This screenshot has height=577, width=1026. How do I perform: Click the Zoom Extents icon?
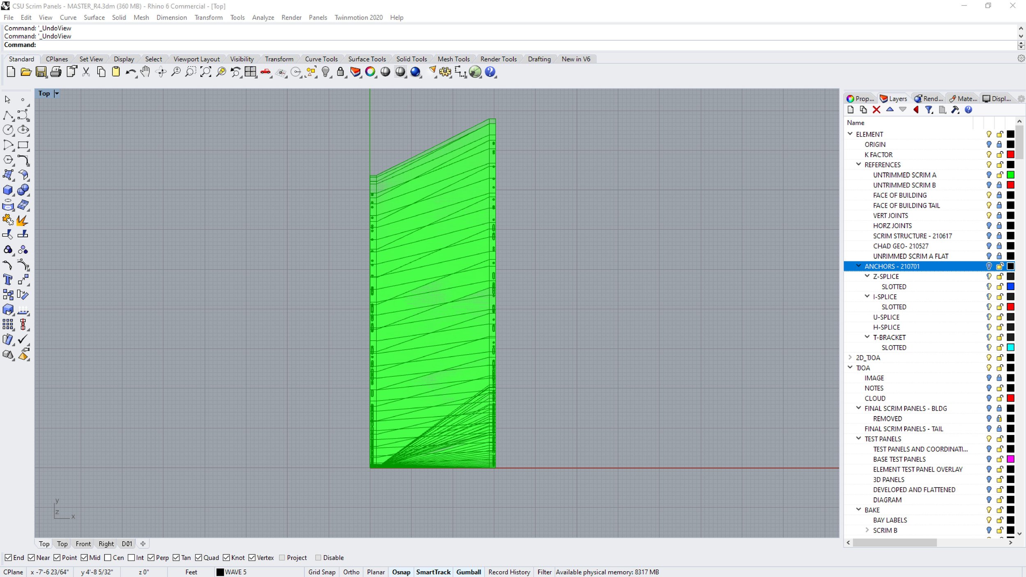[x=206, y=72]
